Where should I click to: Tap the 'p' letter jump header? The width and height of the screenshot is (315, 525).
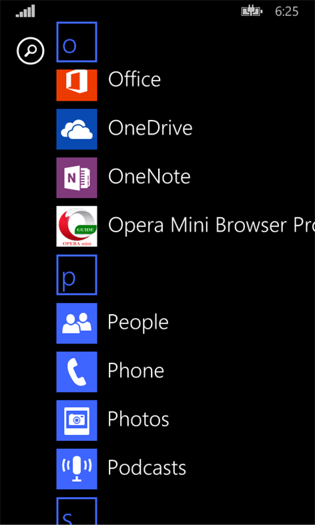pyautogui.click(x=77, y=275)
